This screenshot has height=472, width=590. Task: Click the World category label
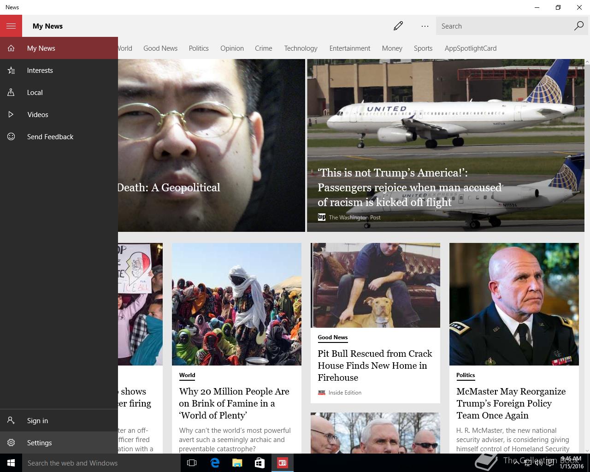(x=187, y=375)
